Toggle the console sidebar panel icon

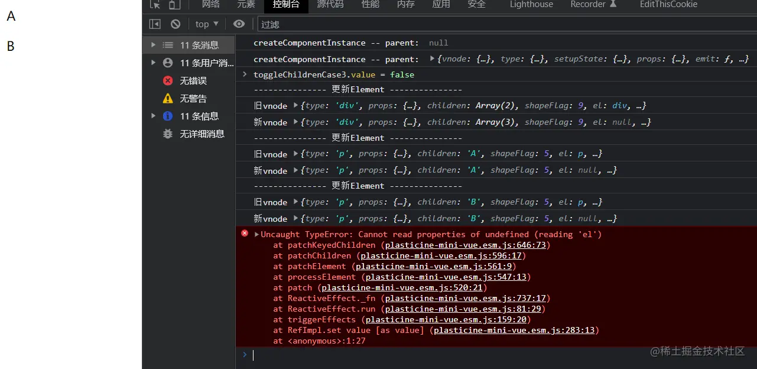click(x=155, y=24)
